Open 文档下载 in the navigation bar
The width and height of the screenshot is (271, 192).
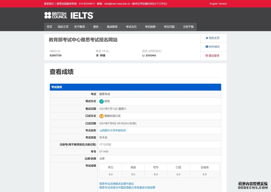188,27
